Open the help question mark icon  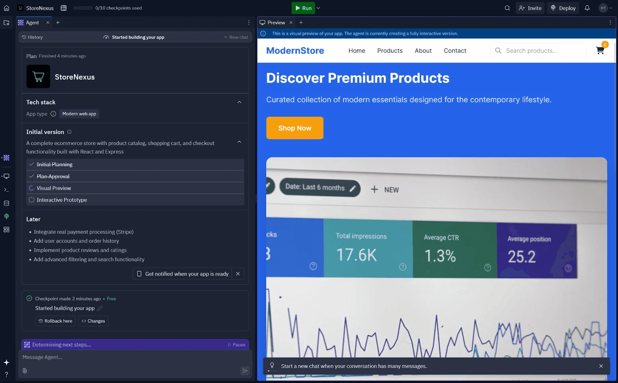pos(7,375)
